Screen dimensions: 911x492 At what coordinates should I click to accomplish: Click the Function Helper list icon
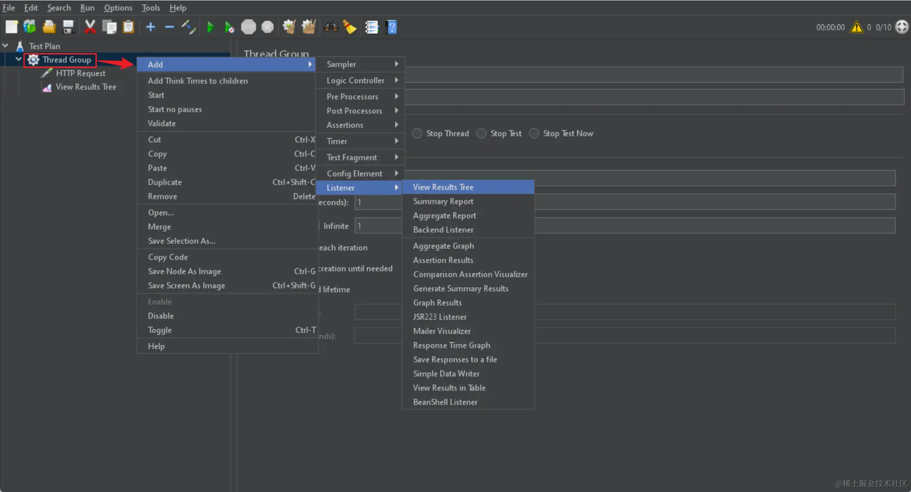point(372,27)
